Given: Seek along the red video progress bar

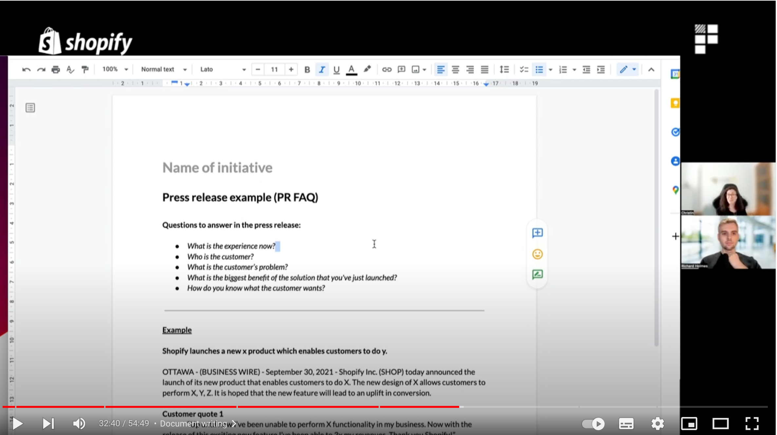Looking at the screenshot, I should [x=385, y=407].
